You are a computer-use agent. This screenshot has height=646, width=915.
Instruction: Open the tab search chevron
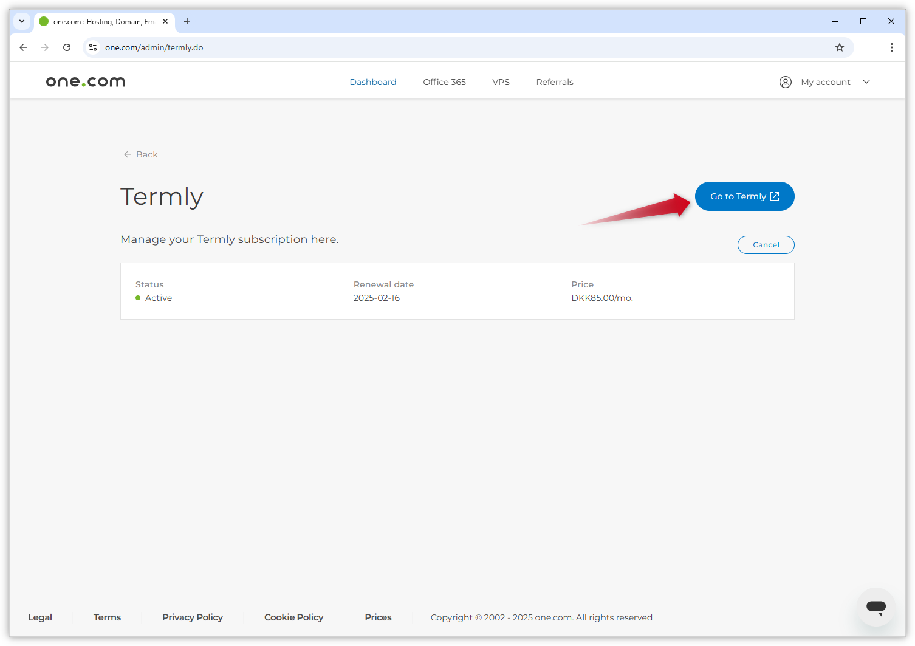(22, 21)
